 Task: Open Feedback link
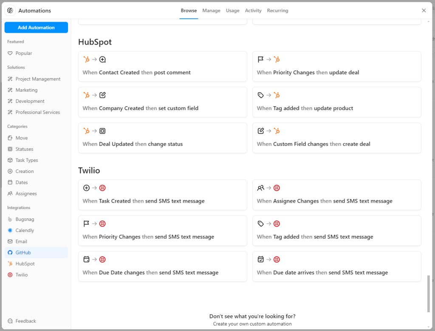pos(25,321)
